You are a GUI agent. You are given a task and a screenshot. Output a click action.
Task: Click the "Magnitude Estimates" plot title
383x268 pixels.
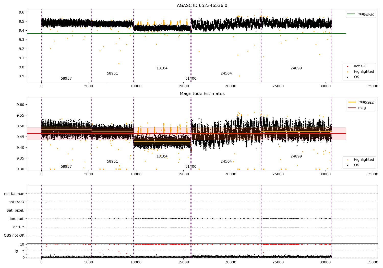tap(202, 94)
